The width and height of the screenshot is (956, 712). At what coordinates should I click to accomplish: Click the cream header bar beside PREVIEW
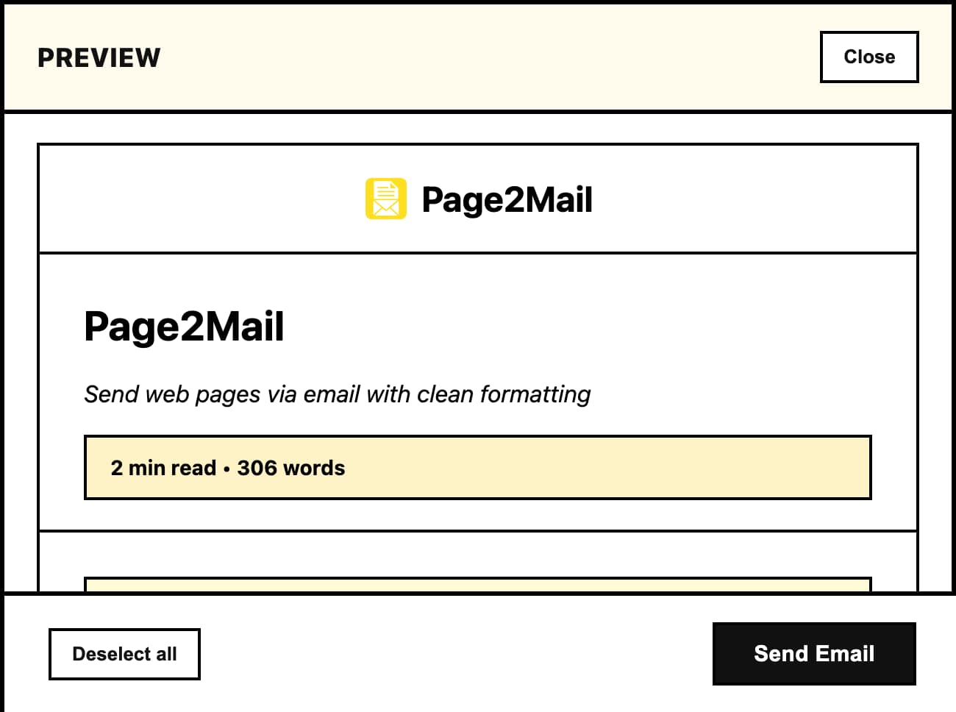tap(478, 58)
